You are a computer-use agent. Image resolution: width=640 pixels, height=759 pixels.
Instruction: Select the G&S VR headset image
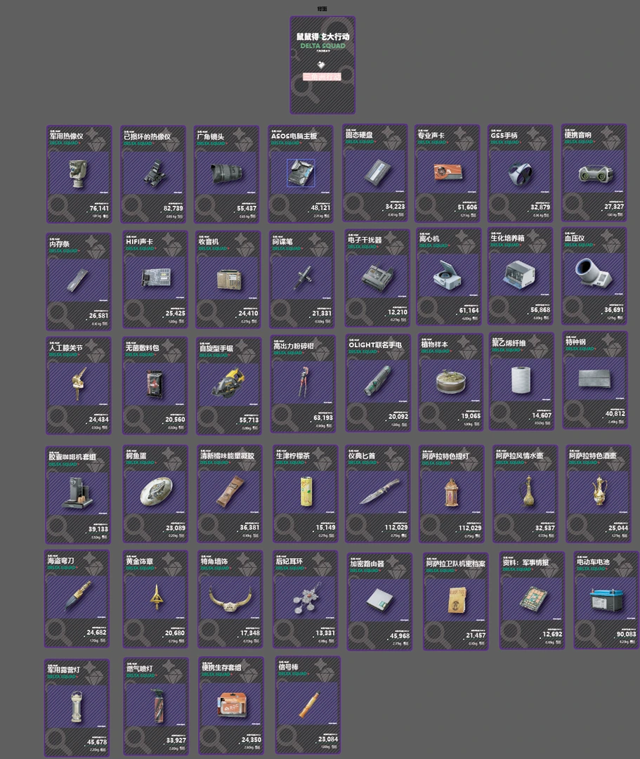point(521,173)
